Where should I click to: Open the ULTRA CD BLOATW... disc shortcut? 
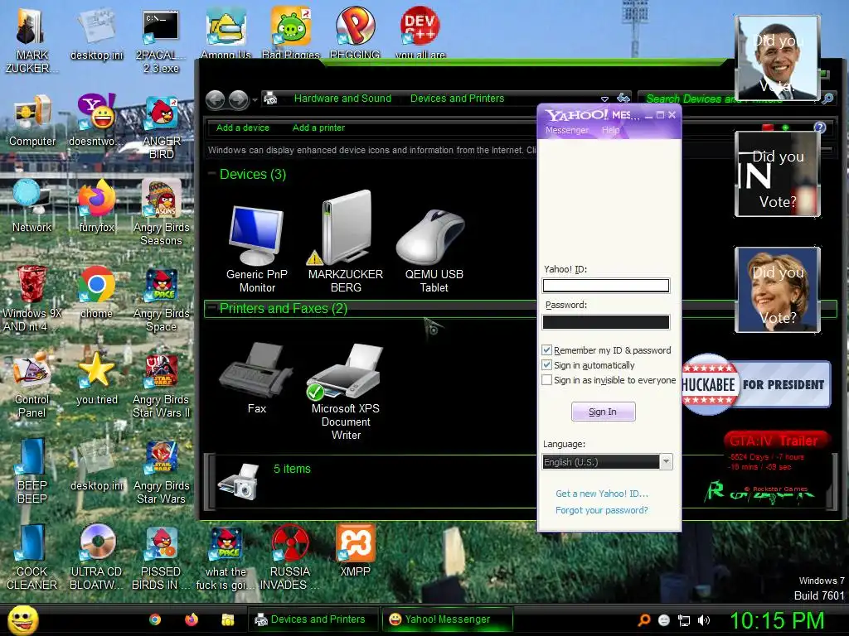click(x=96, y=557)
